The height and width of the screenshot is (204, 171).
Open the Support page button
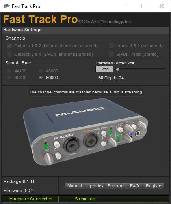(x=115, y=186)
